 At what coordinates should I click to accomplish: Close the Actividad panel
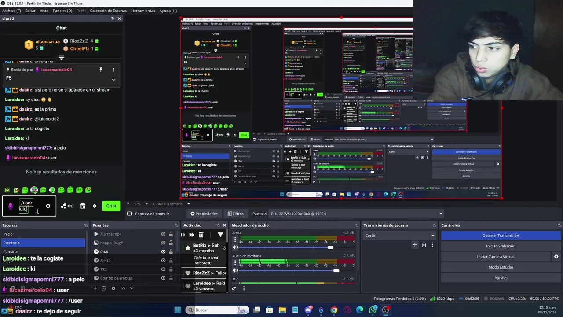224,225
